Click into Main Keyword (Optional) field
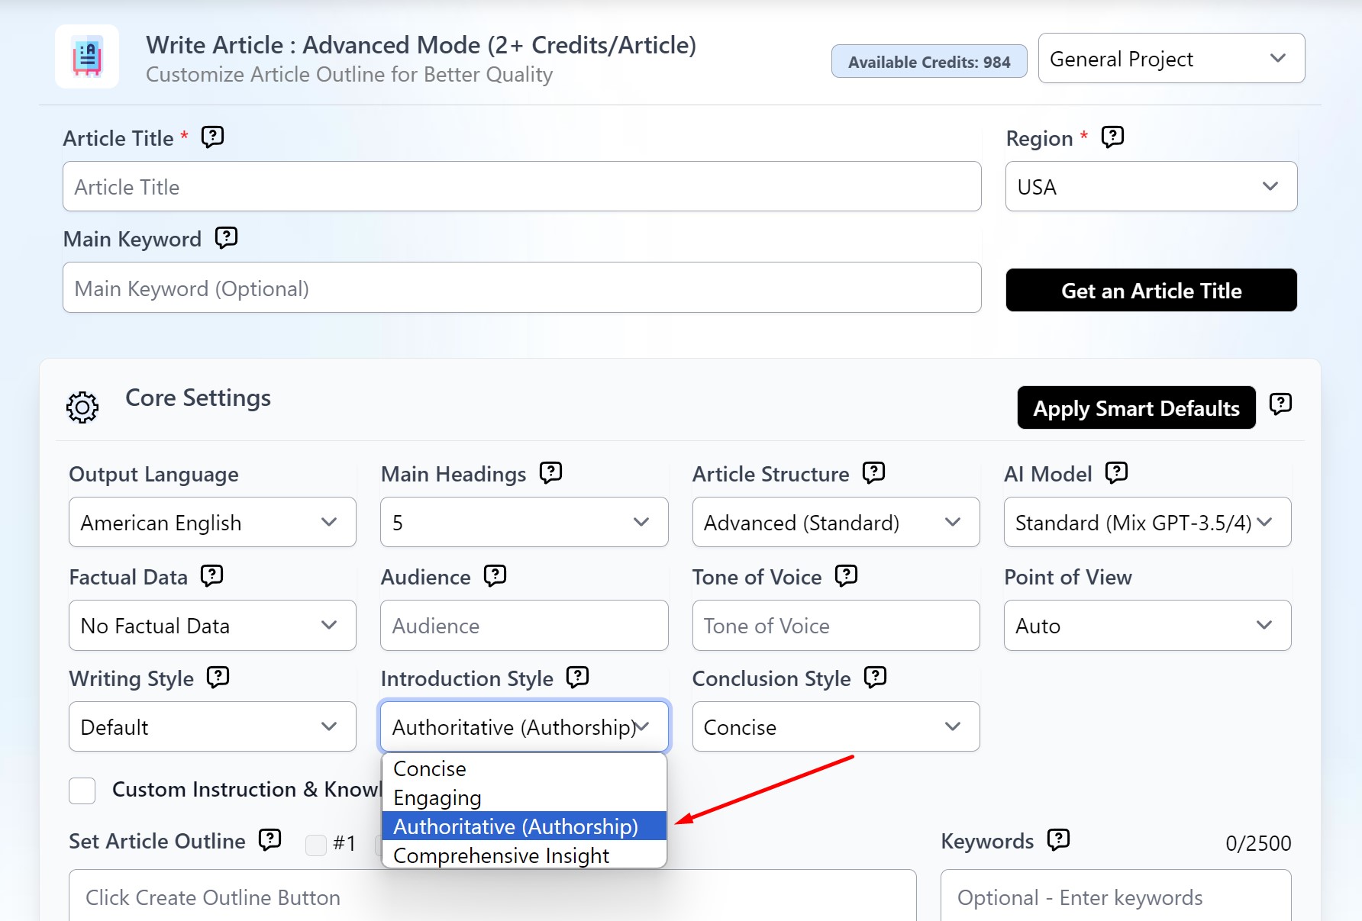The width and height of the screenshot is (1362, 921). [522, 288]
